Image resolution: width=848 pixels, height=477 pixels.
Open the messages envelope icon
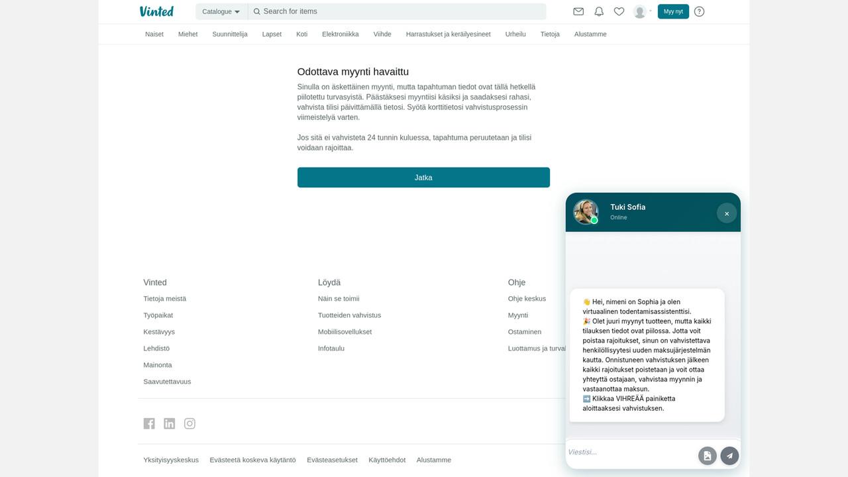coord(578,11)
